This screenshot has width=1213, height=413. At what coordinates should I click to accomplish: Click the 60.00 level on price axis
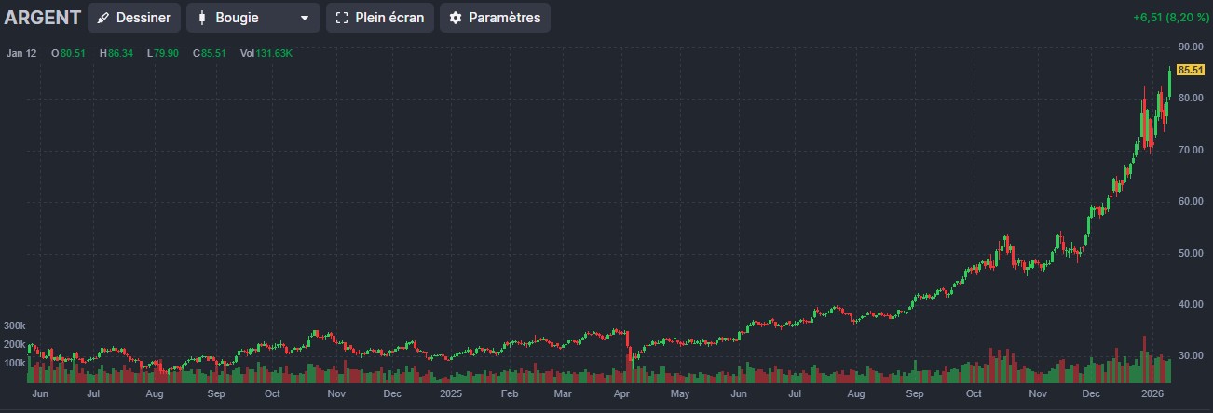point(1192,202)
